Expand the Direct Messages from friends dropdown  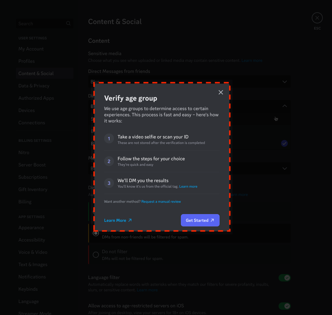pos(284,82)
